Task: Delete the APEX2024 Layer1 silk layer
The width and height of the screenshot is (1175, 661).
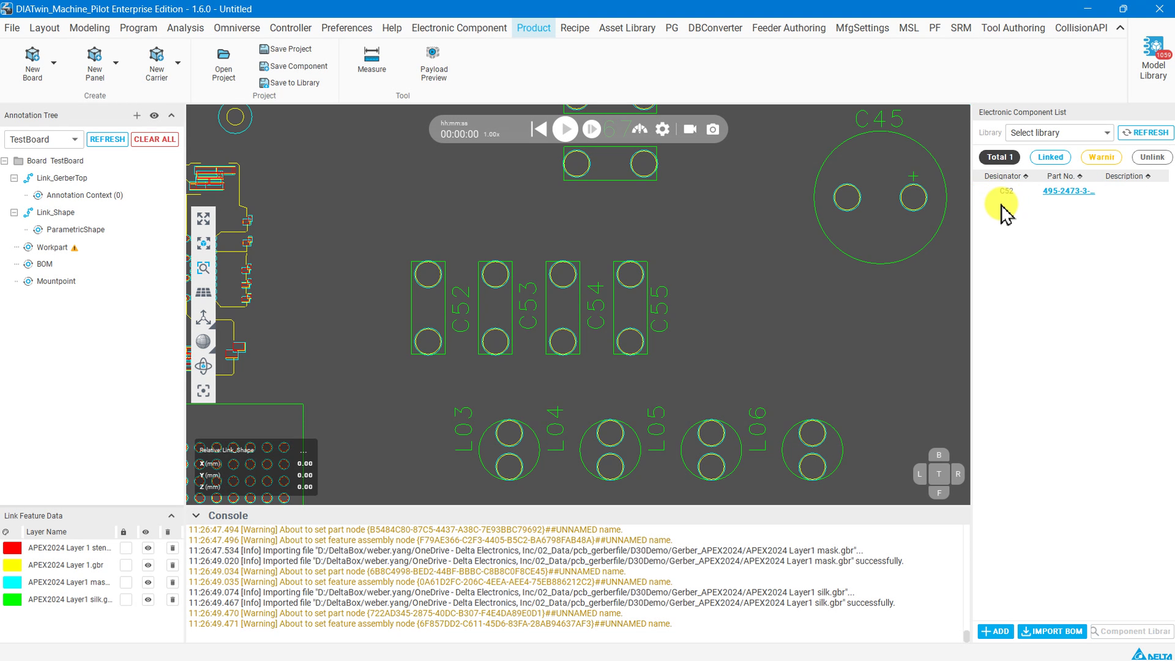Action: 173,600
